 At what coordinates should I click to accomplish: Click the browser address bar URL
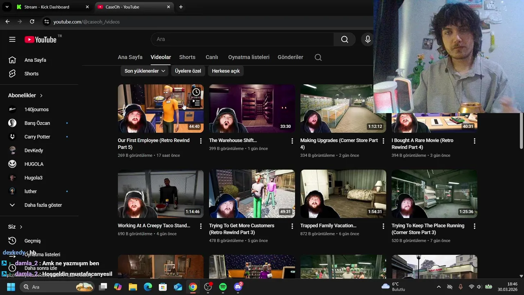click(87, 22)
